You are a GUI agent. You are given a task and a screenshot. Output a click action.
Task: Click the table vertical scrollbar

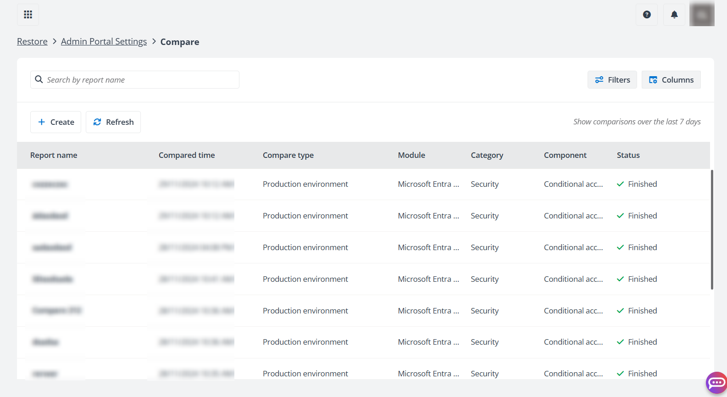tap(712, 229)
